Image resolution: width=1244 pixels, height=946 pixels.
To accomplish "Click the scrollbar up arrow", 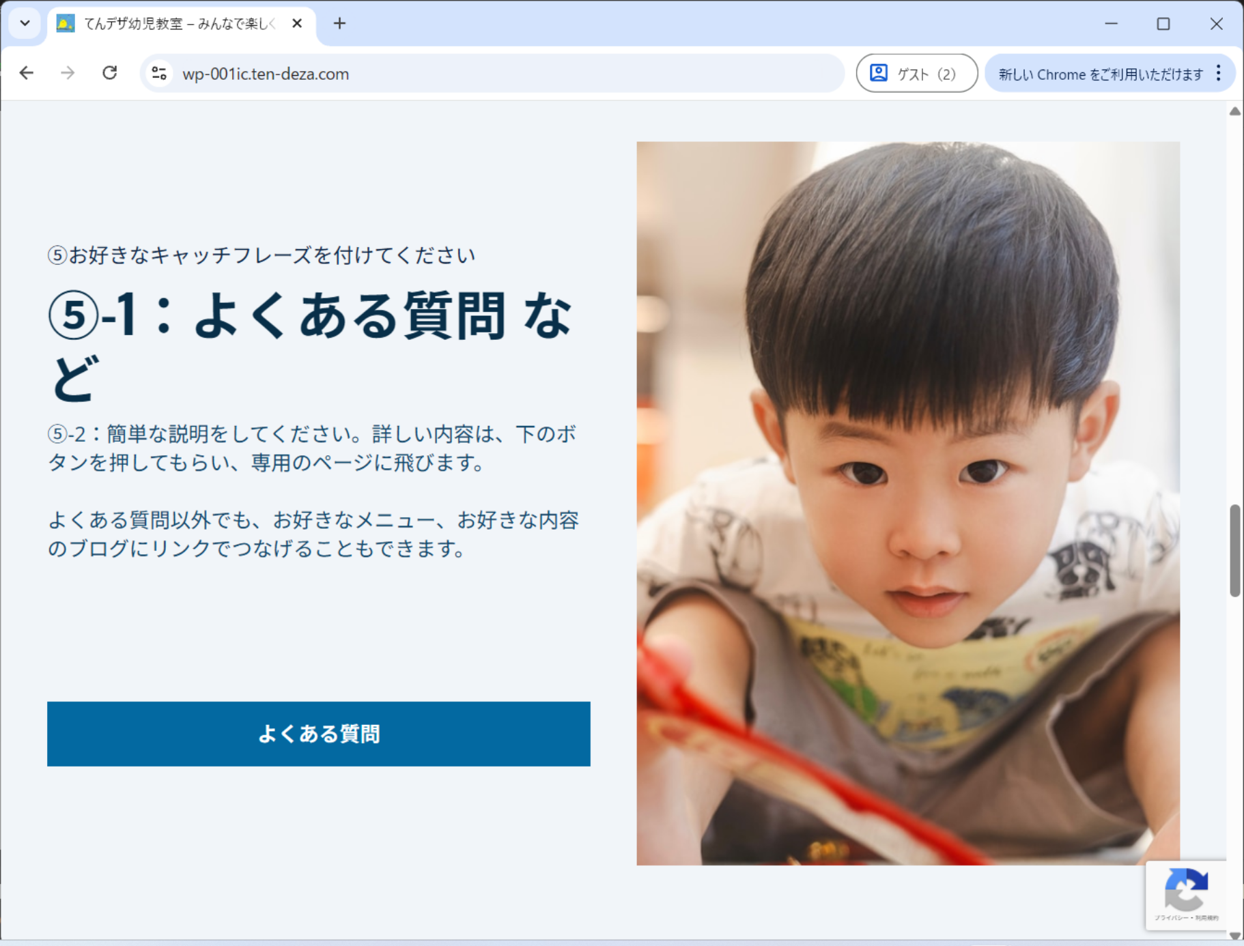I will click(x=1234, y=111).
